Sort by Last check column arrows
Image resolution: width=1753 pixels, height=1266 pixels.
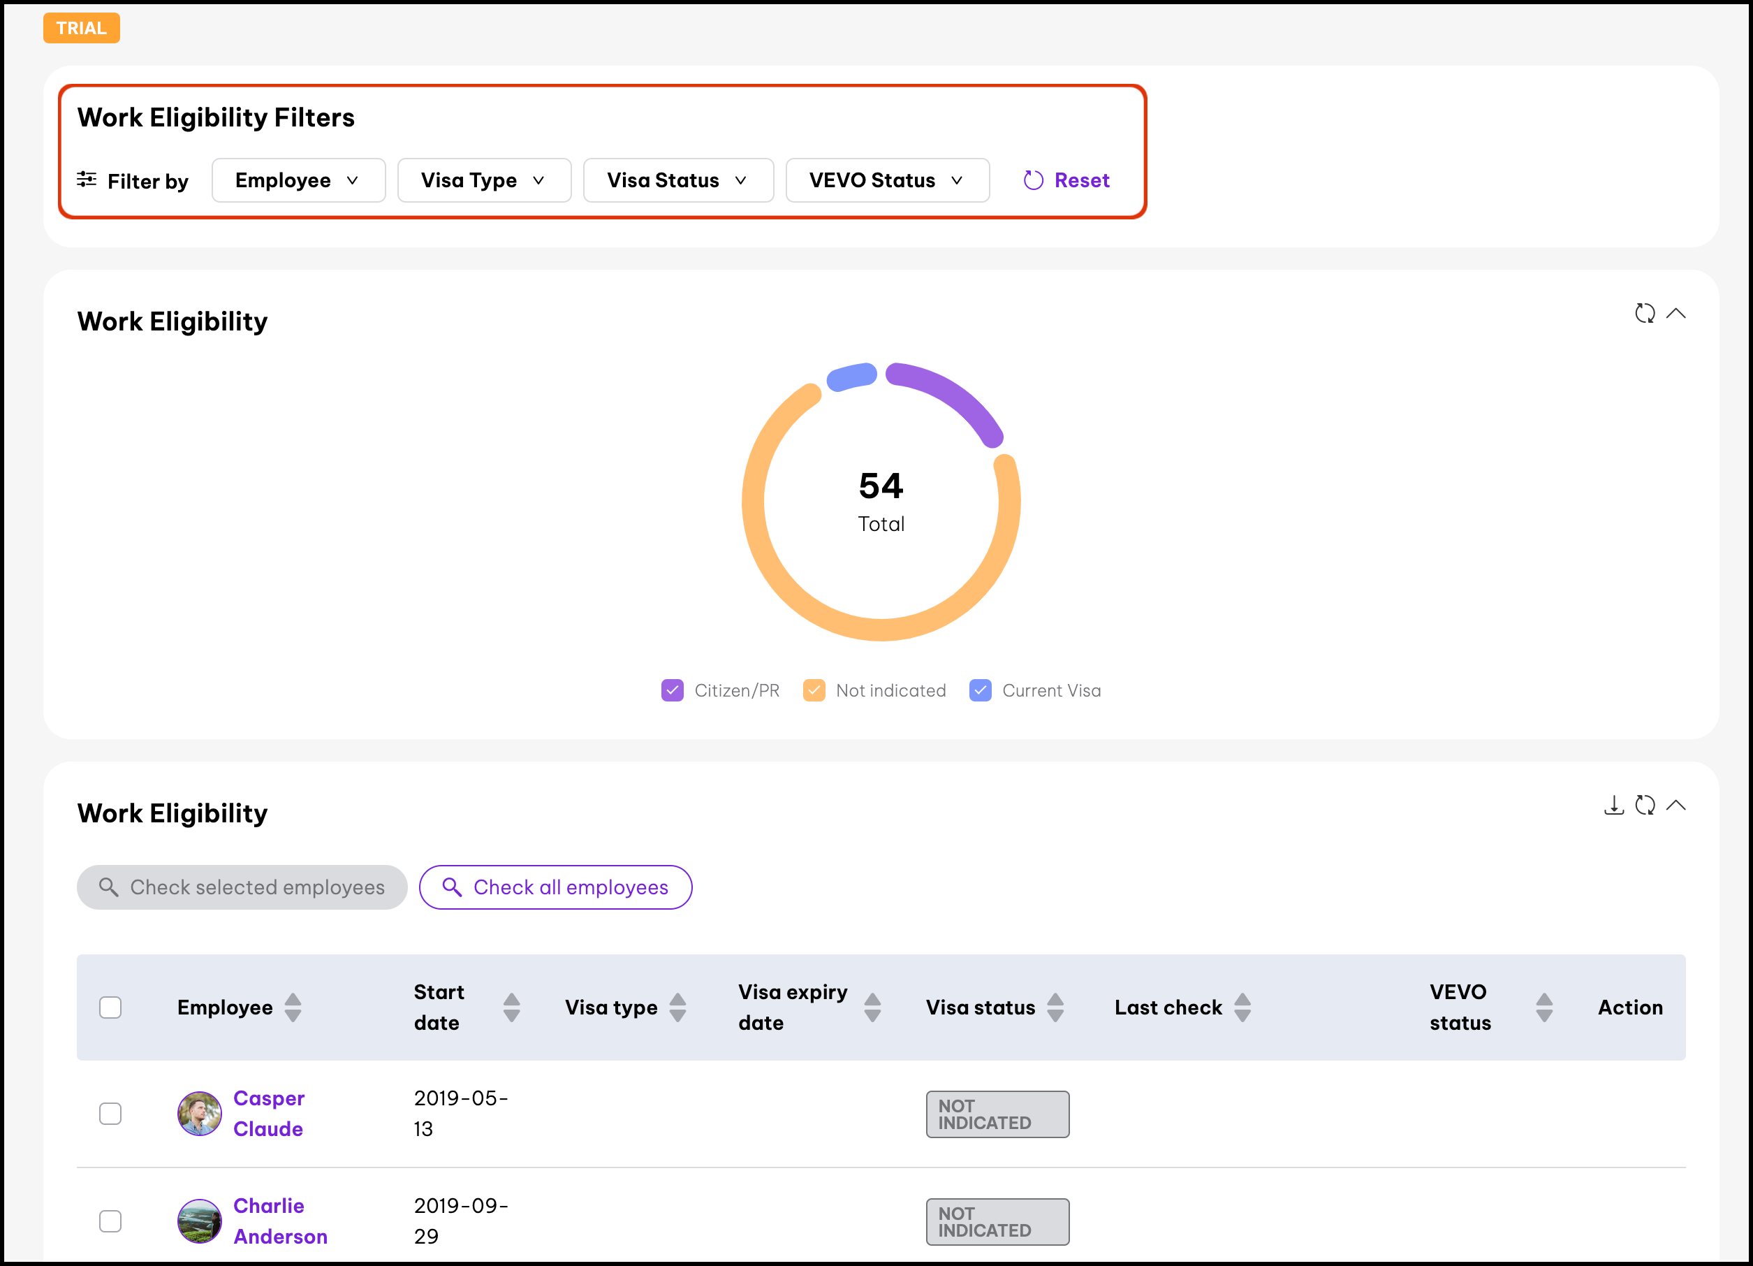(1242, 1007)
